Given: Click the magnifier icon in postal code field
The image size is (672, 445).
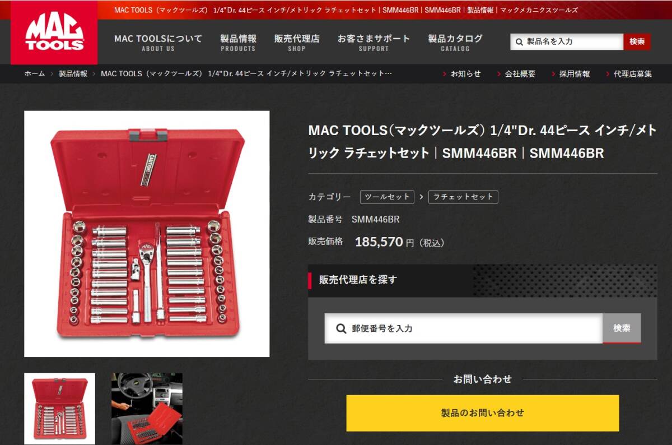Looking at the screenshot, I should pos(341,328).
